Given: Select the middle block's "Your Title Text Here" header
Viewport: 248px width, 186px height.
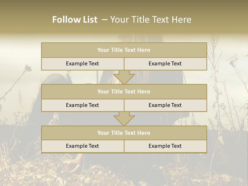Looking at the screenshot, I should tap(124, 92).
